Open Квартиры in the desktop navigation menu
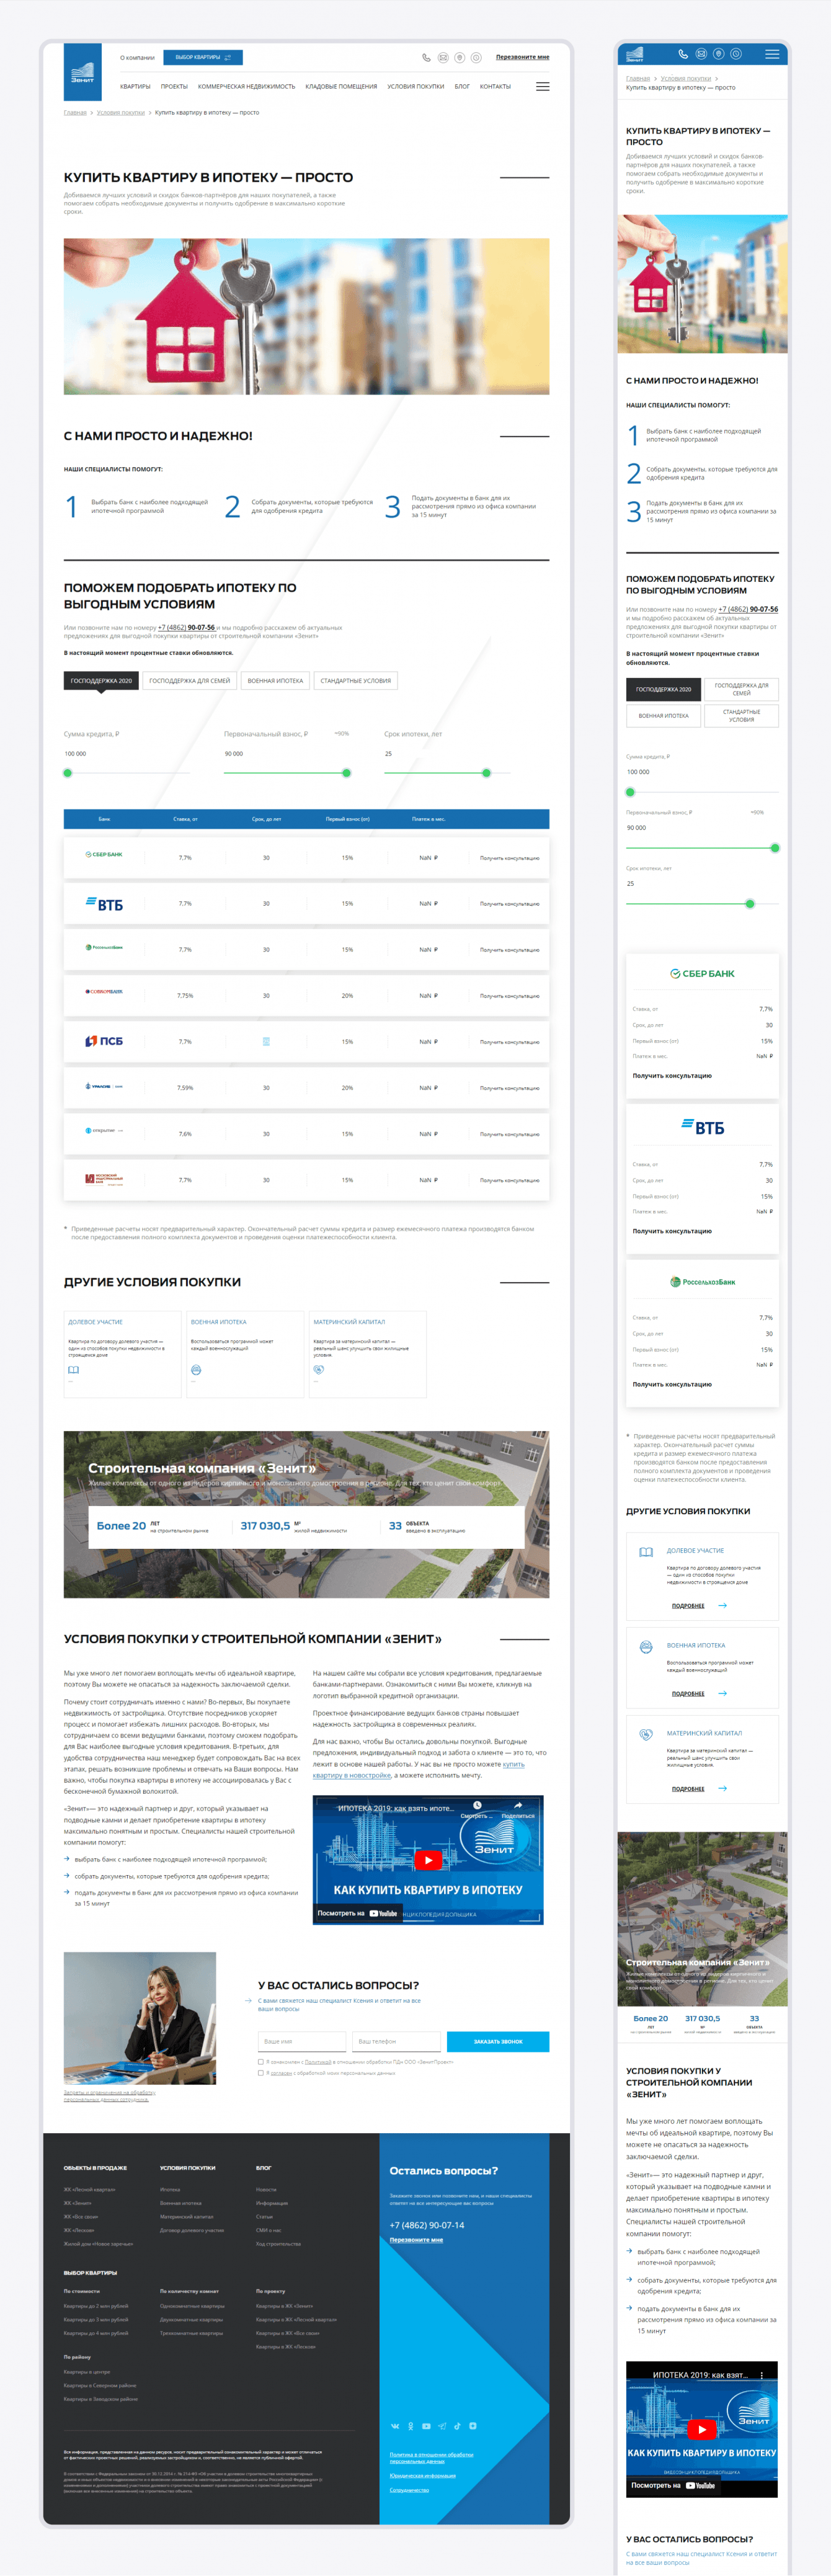The image size is (831, 2576). (135, 87)
